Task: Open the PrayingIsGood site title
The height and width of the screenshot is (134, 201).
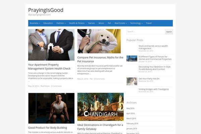Action: click(46, 10)
